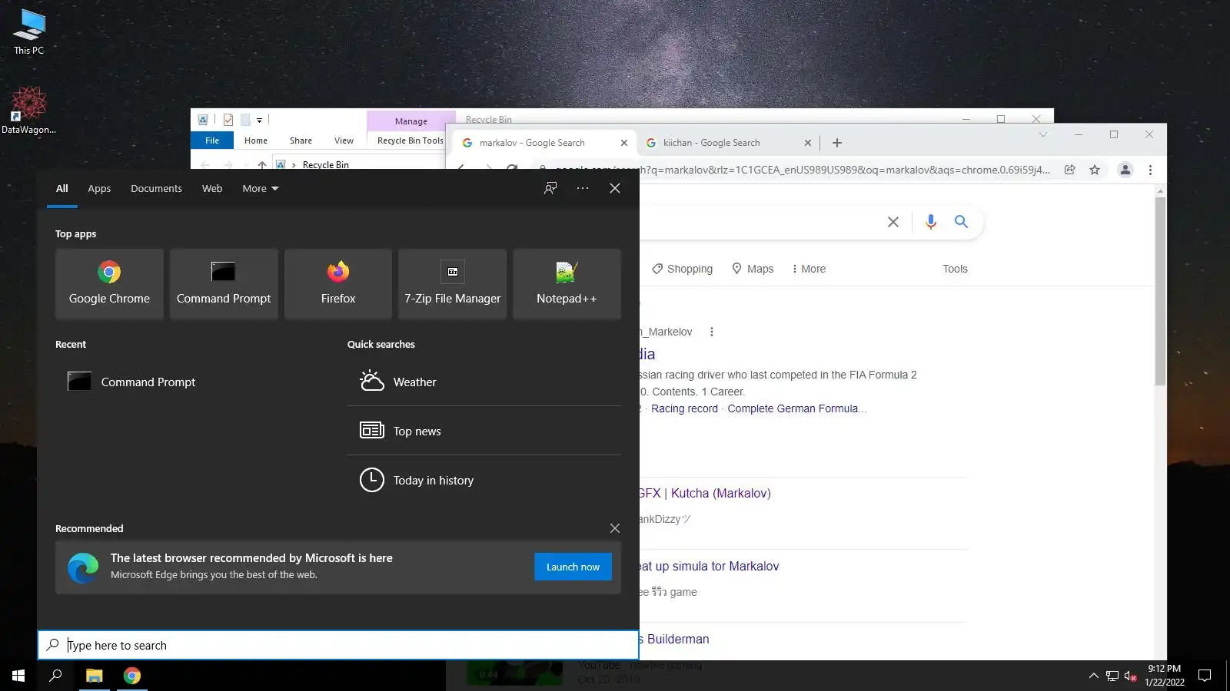Click the taskbar search magnifier icon
The width and height of the screenshot is (1230, 691).
pos(55,676)
